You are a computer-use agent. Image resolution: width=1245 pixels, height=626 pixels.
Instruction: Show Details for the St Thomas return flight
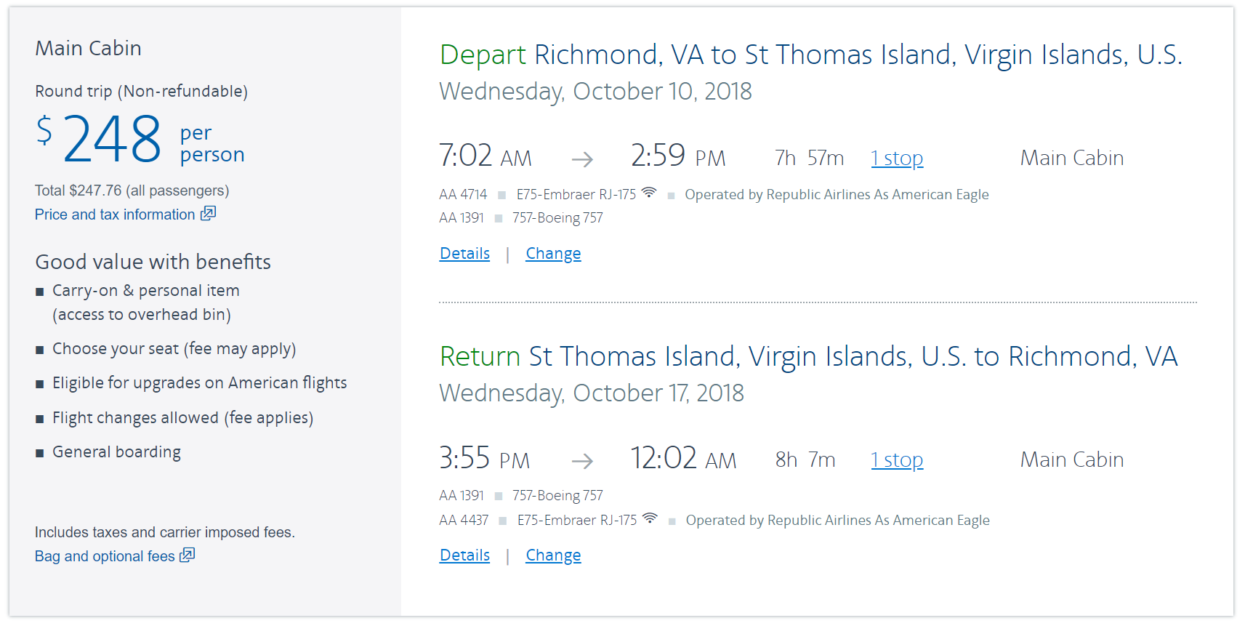[464, 555]
